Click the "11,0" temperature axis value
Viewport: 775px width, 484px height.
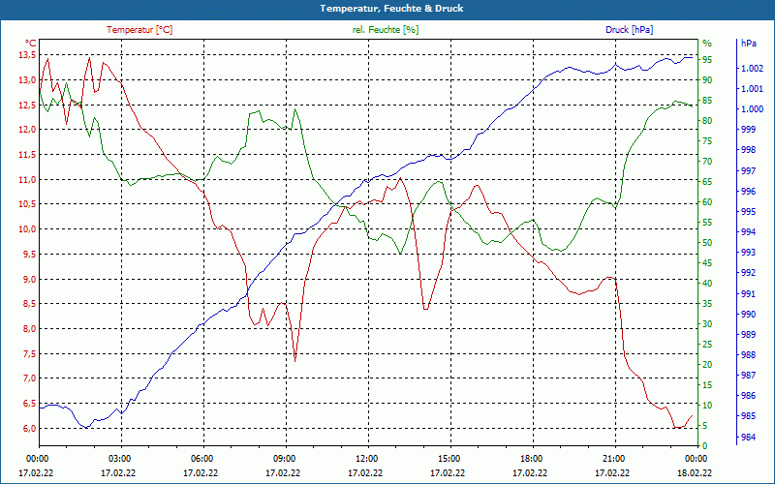pyautogui.click(x=27, y=180)
